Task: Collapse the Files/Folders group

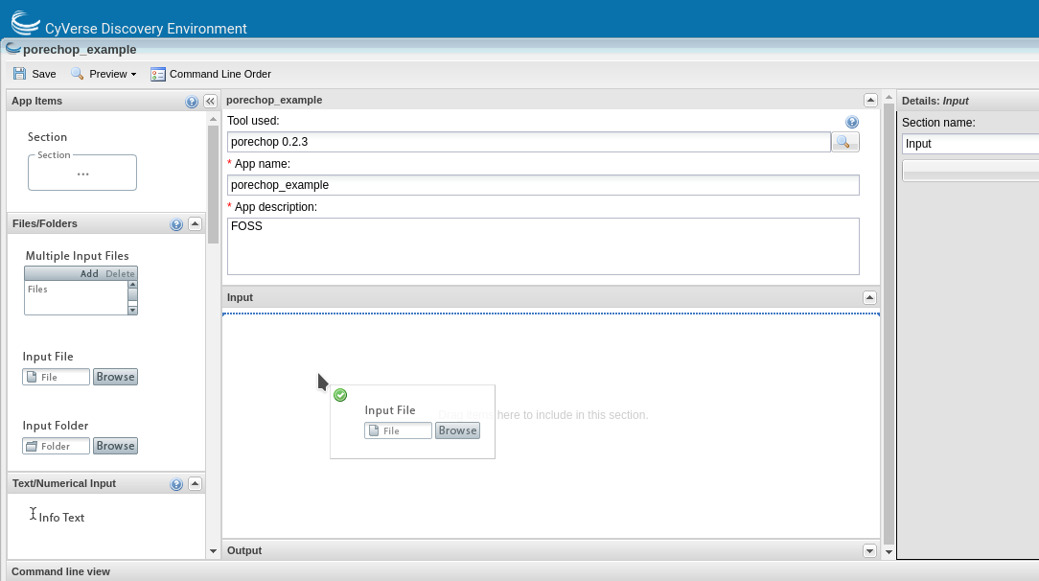Action: (195, 224)
